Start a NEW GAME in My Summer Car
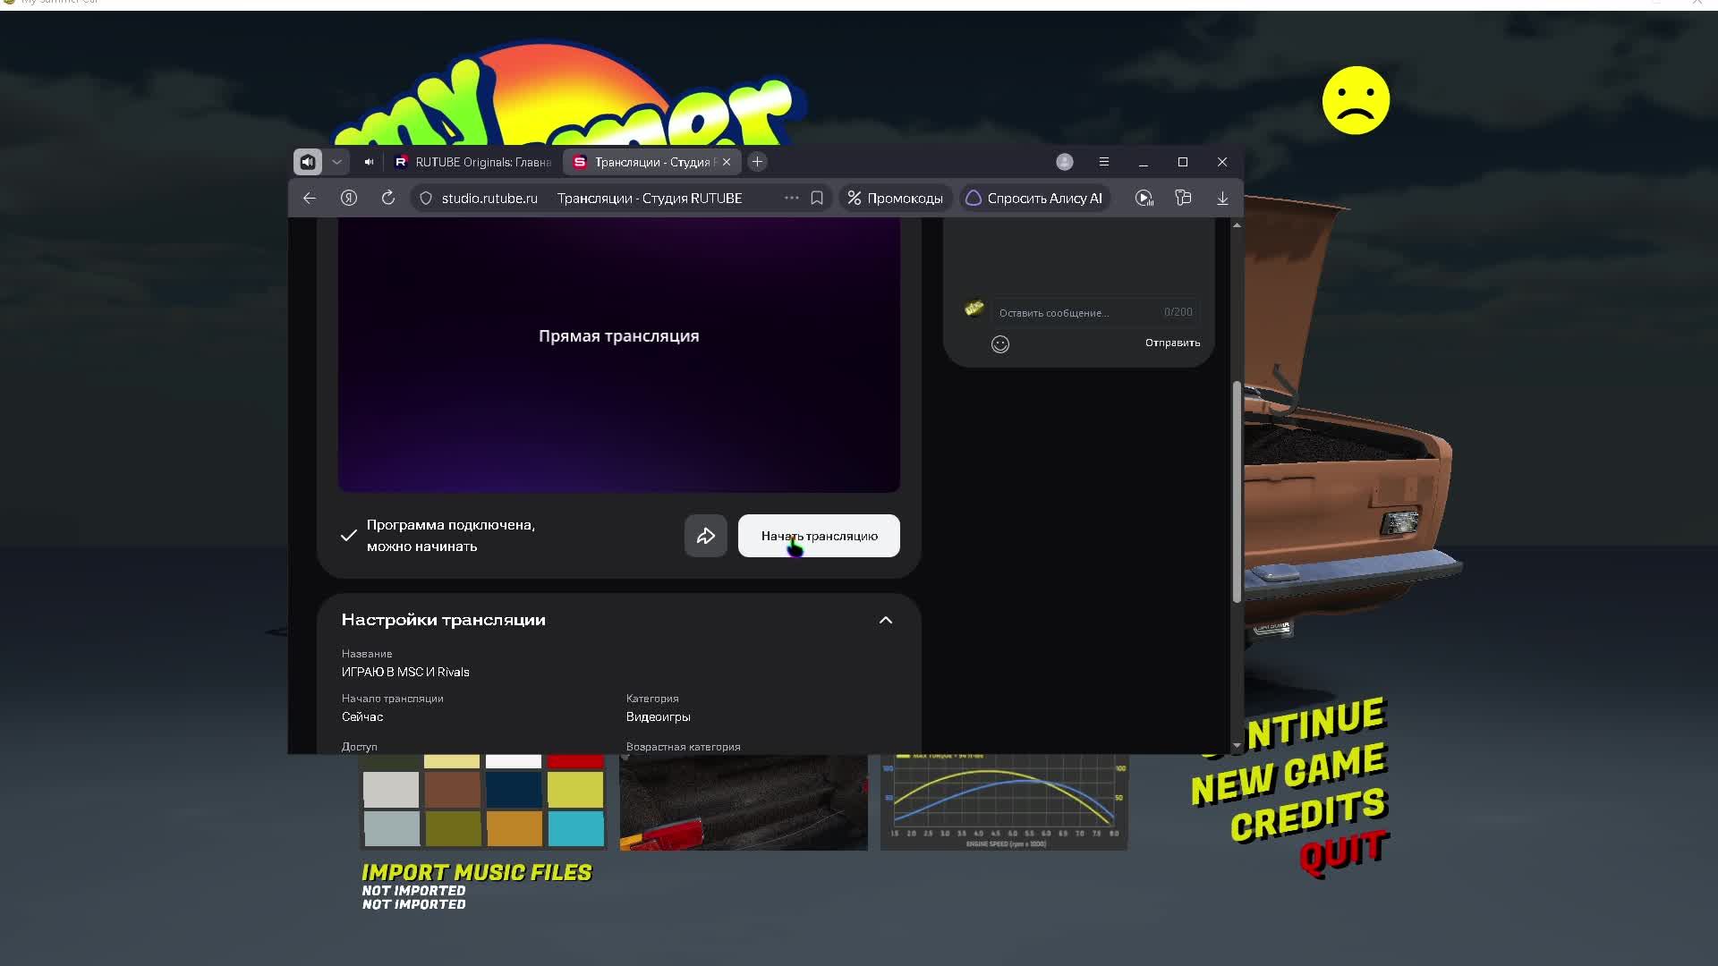Image resolution: width=1718 pixels, height=966 pixels. [1288, 775]
